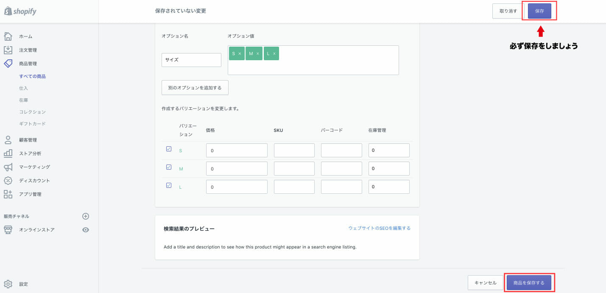Add a sales channel with plus icon

pos(86,216)
